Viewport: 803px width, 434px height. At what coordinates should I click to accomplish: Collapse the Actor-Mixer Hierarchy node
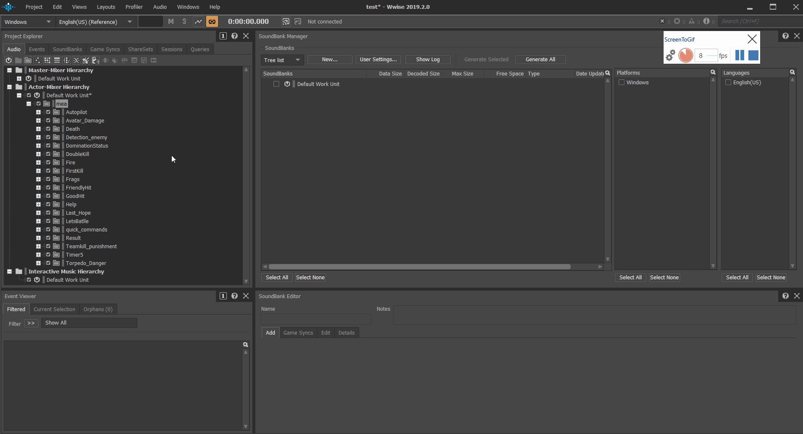click(x=9, y=87)
